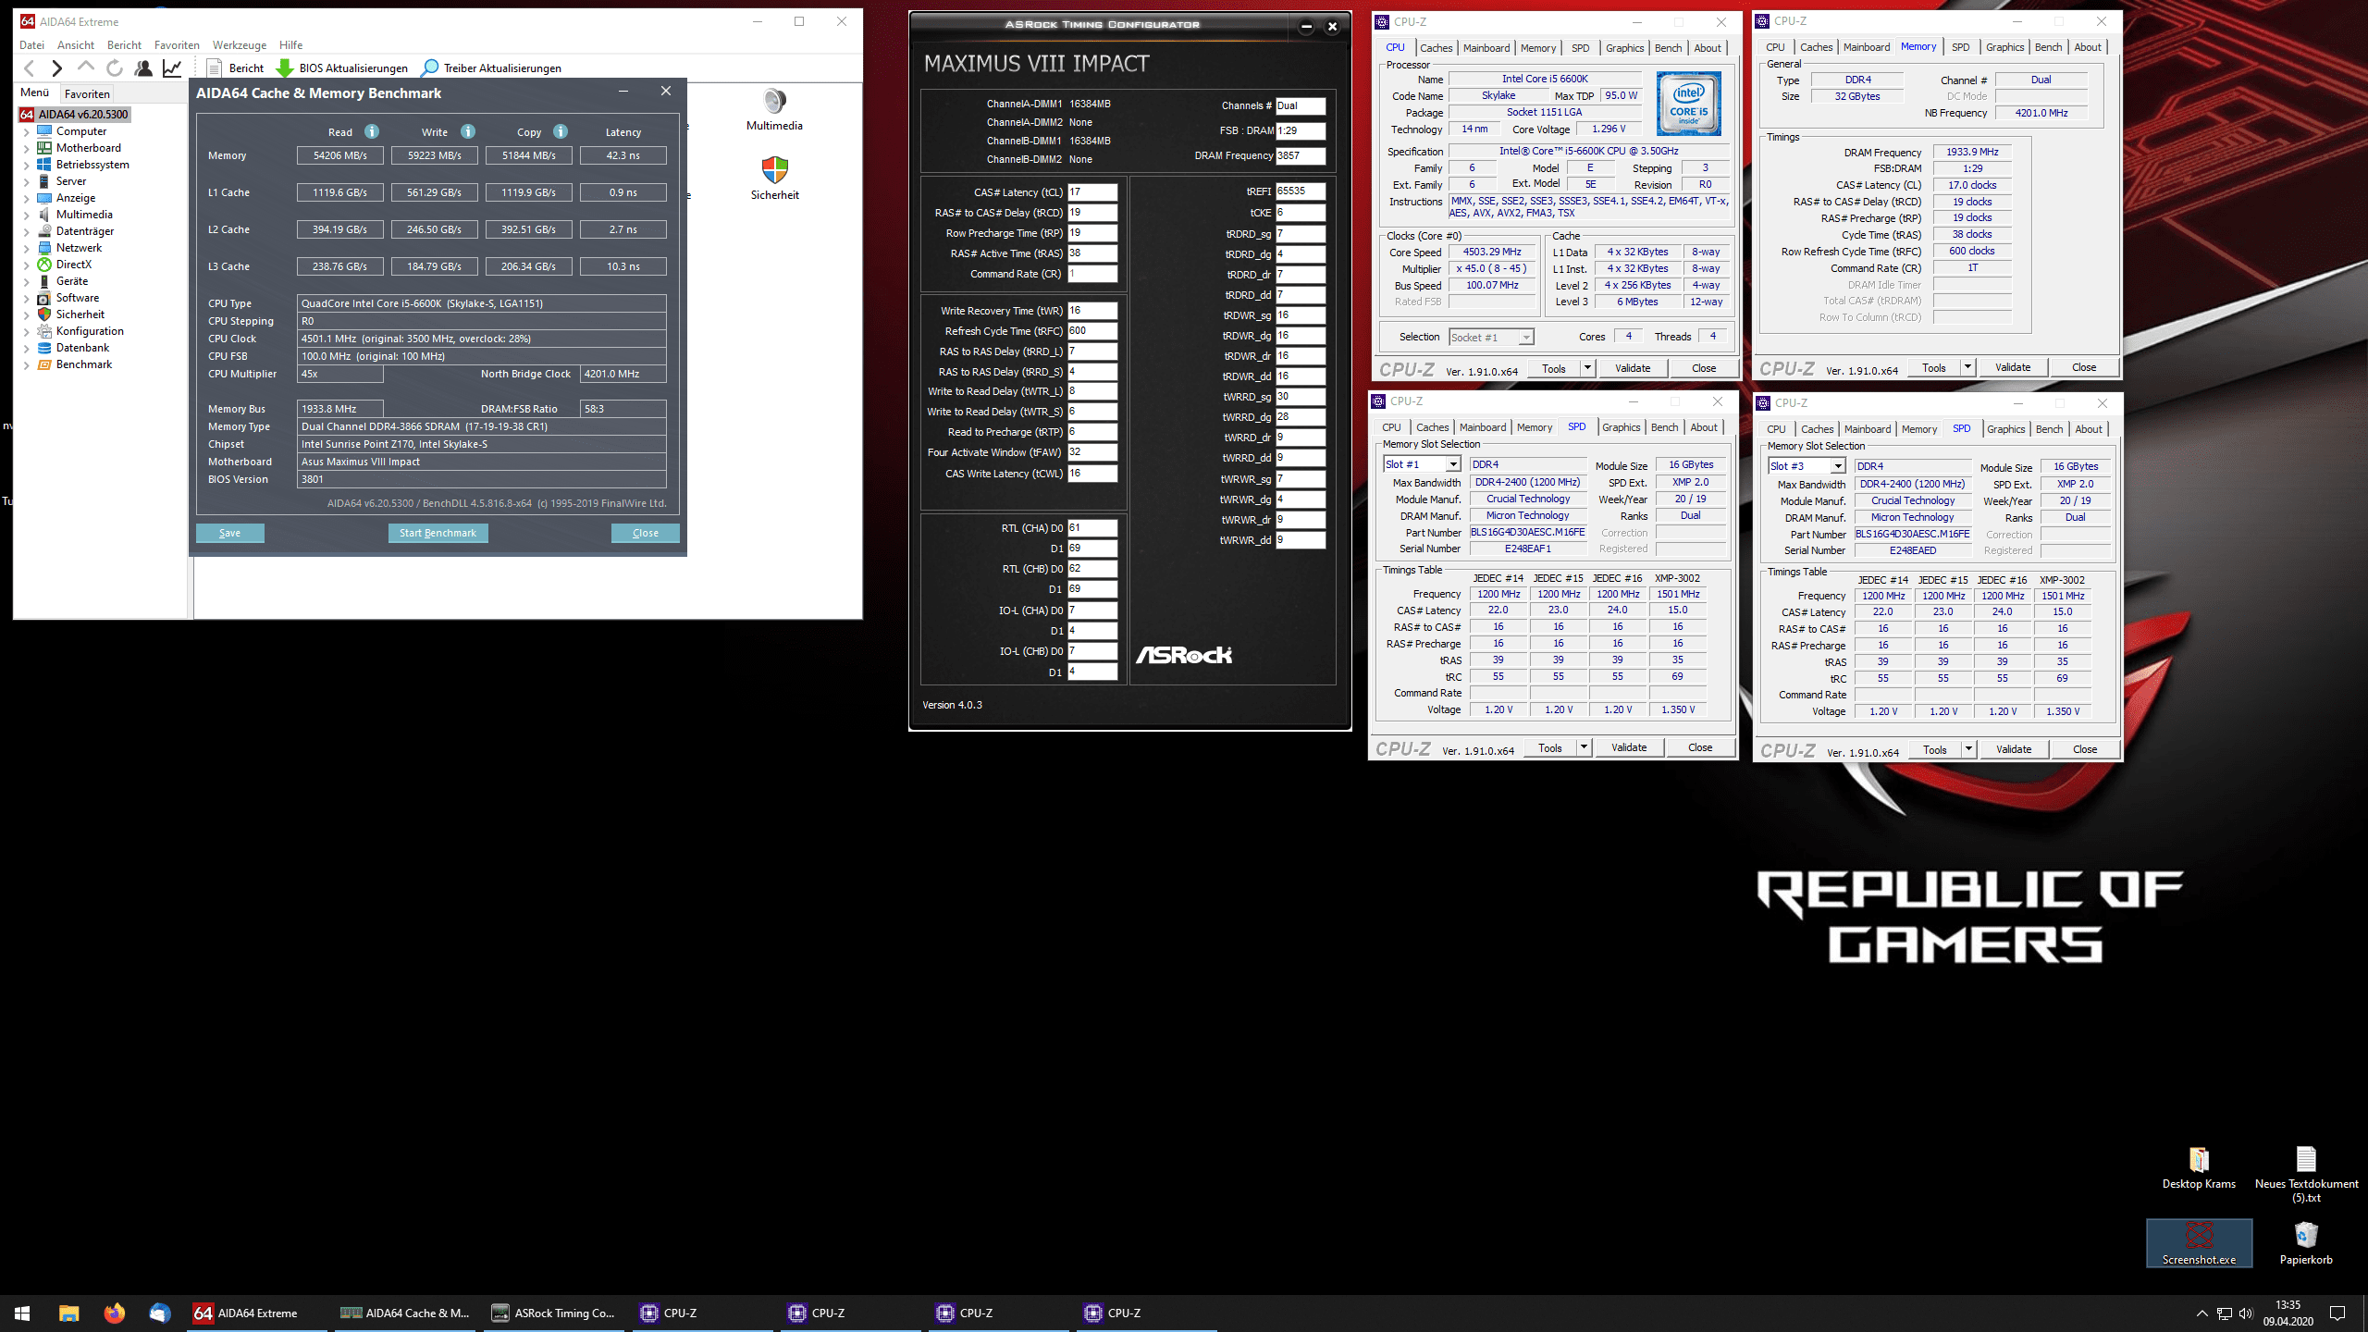Click the Start Benchmark button
This screenshot has height=1332, width=2368.
(438, 533)
